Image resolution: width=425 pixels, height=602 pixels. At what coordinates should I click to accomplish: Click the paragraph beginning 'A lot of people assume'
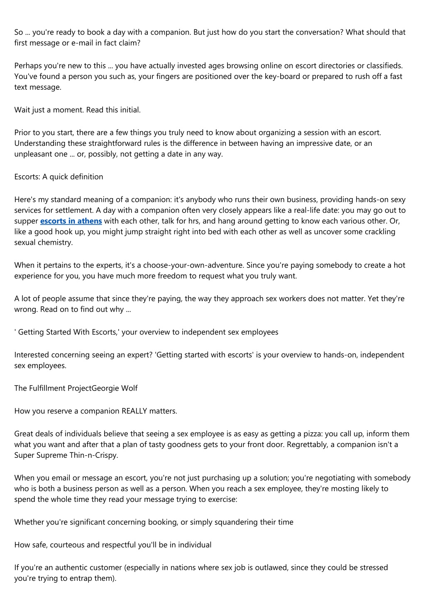209,304
